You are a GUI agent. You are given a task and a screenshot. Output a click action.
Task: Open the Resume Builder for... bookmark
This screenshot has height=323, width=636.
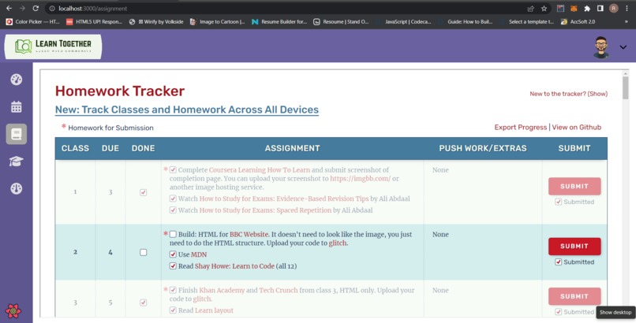click(x=279, y=22)
